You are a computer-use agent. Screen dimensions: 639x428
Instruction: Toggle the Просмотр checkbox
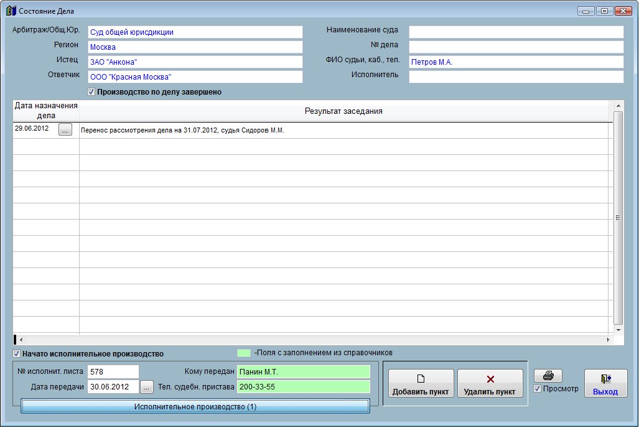click(538, 389)
